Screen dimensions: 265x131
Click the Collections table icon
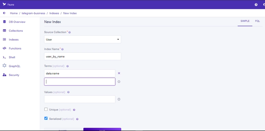coord(4,31)
